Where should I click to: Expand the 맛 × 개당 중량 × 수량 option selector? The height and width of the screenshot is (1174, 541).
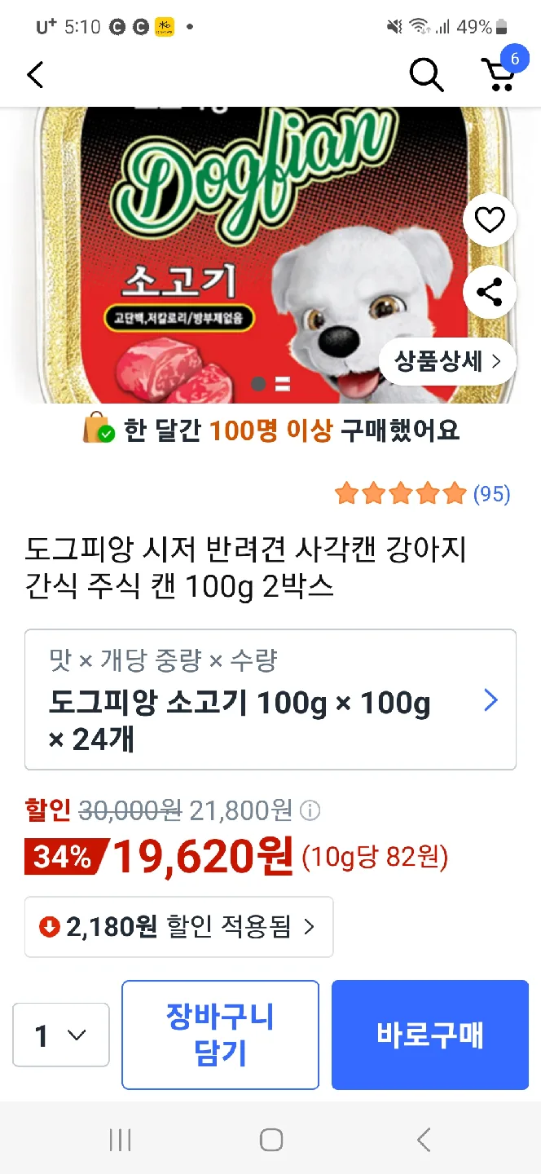[x=270, y=700]
